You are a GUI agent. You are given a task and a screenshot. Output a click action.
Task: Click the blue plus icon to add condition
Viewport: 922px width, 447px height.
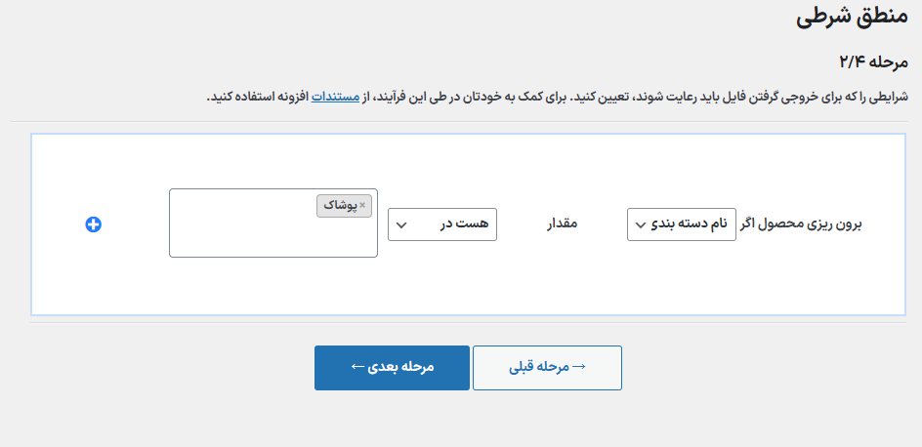94,224
